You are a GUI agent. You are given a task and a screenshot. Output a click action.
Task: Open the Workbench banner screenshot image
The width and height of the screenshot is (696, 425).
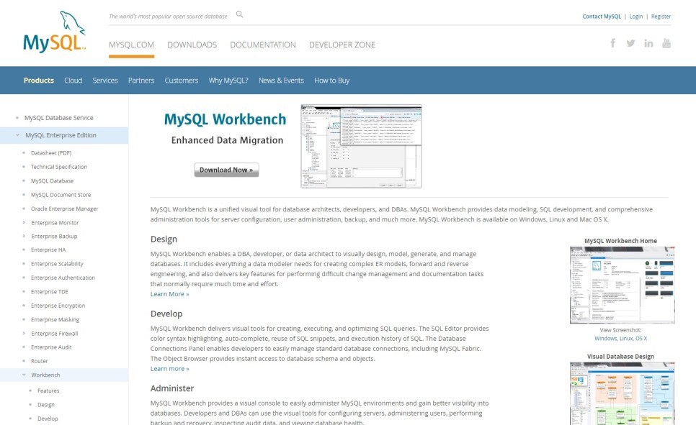coord(361,146)
